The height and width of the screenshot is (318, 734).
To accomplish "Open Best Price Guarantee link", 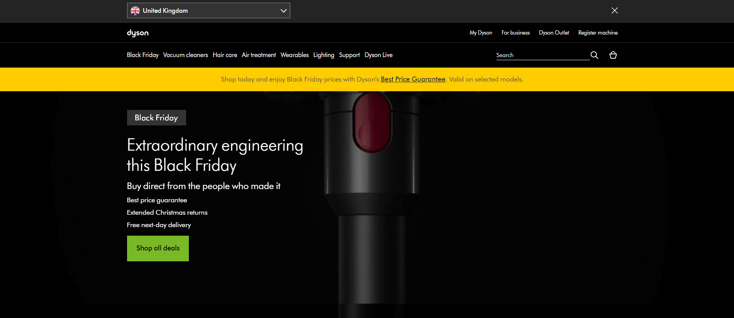I will (413, 79).
